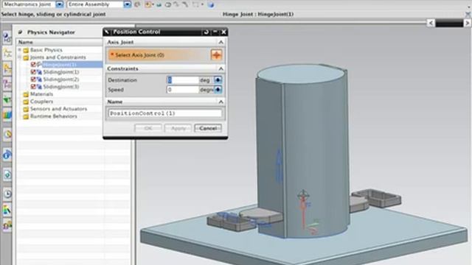Screen dimensions: 472x265
Task: Click the SlidingJoint(2) joint type icon
Action: (39, 79)
